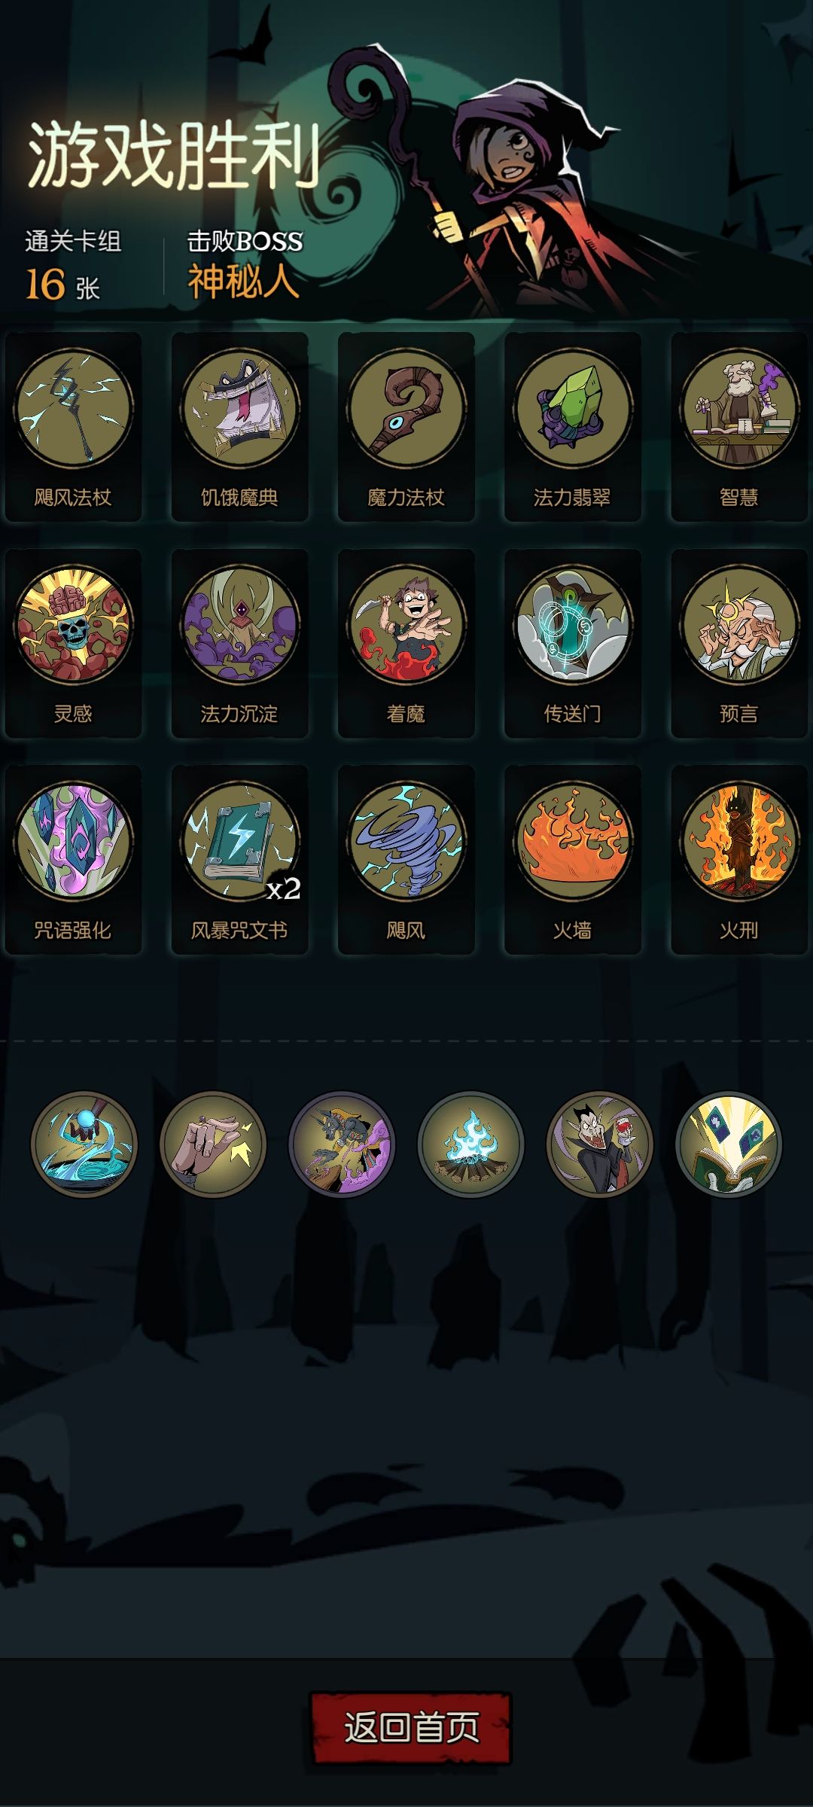This screenshot has height=1807, width=813.
Task: Tap the 法力沉淀 card
Action: tap(239, 644)
